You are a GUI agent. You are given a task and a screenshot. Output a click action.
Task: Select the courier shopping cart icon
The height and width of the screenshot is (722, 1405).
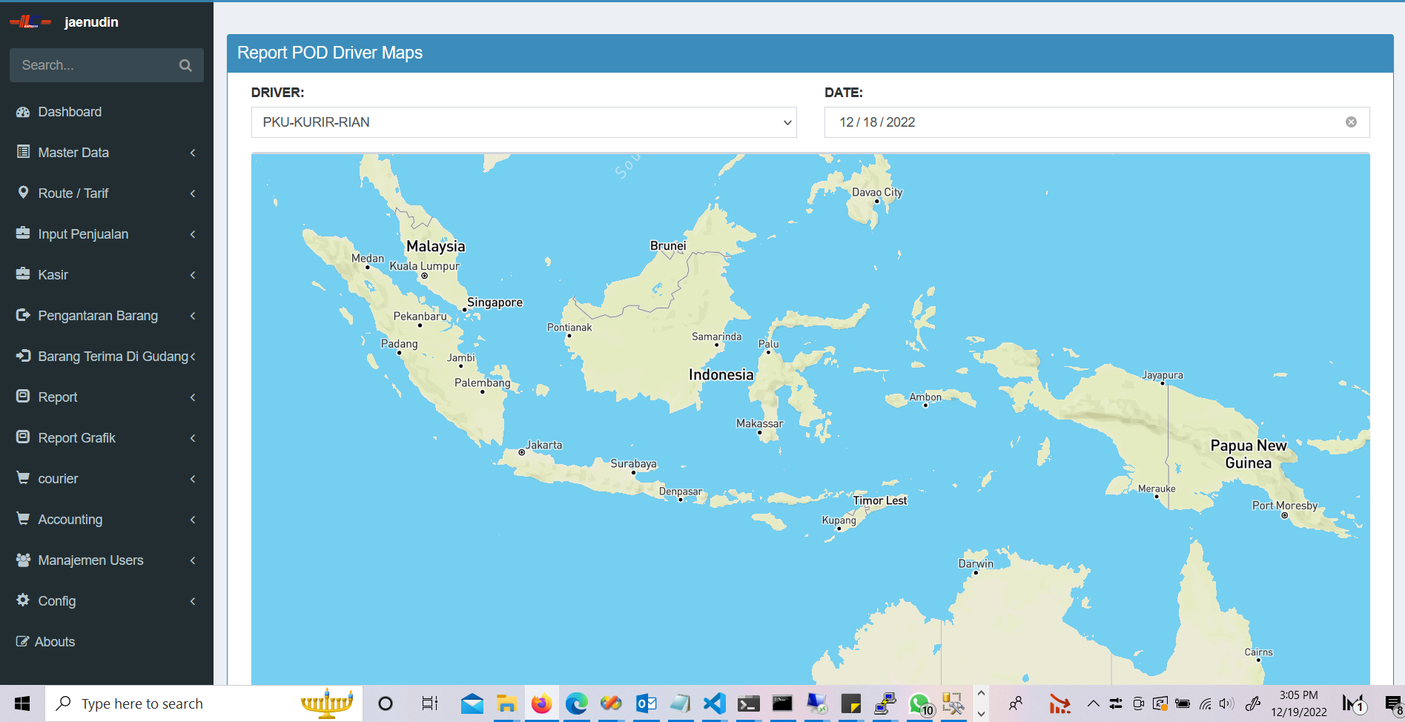tap(23, 477)
